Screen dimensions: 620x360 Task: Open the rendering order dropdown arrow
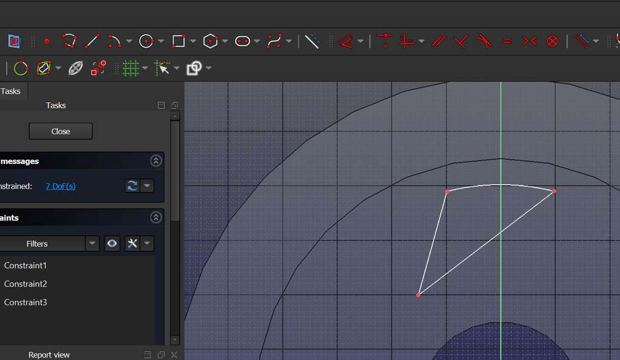pyautogui.click(x=208, y=68)
